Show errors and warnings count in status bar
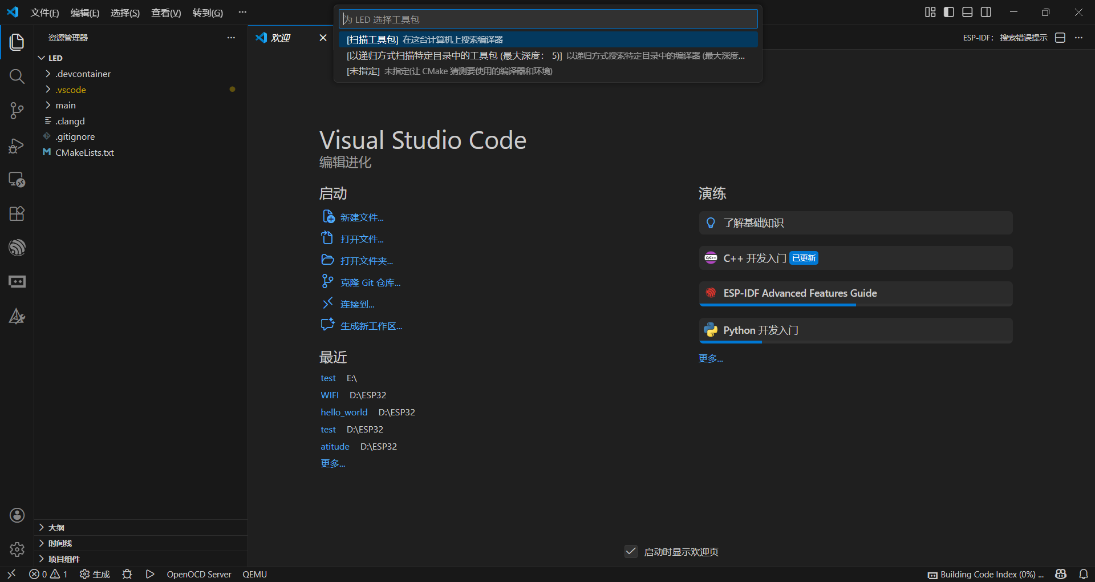Screen dimensions: 1095x582 point(48,574)
